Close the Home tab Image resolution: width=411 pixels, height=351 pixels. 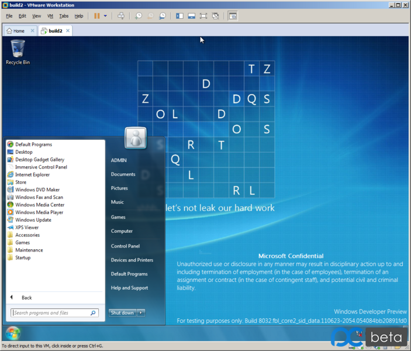point(33,30)
